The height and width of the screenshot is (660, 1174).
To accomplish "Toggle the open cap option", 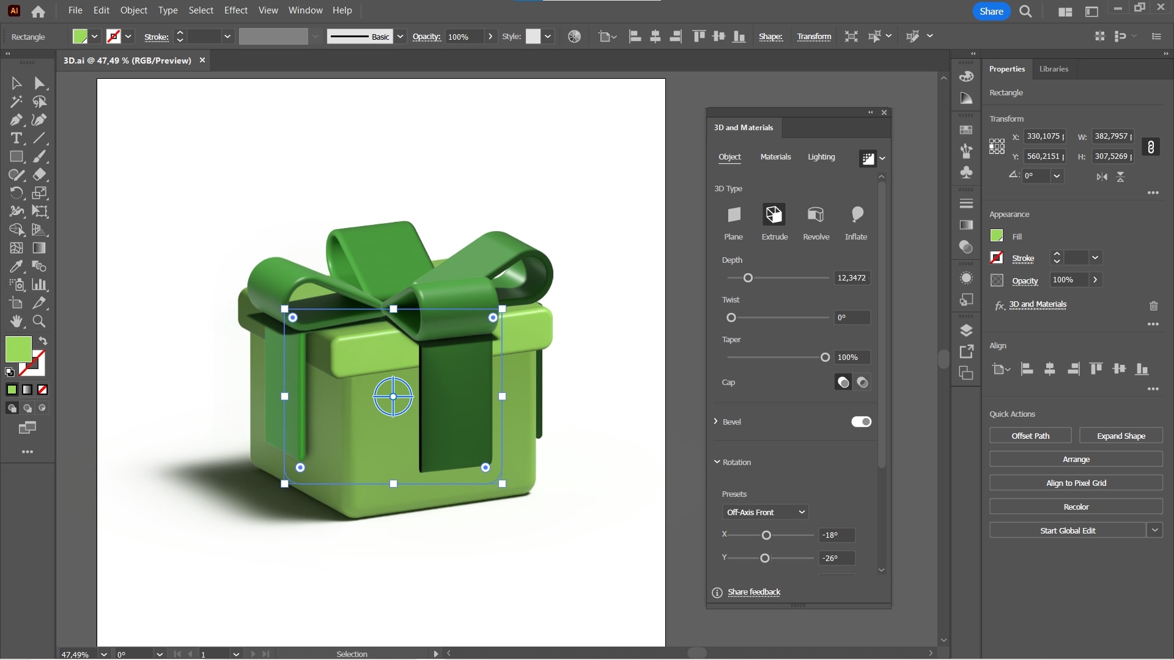I will click(x=862, y=382).
